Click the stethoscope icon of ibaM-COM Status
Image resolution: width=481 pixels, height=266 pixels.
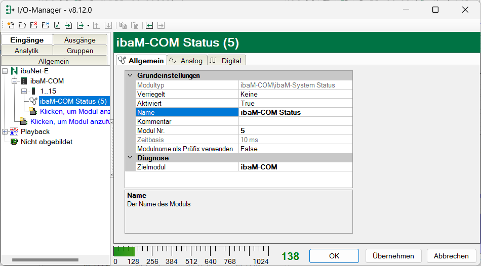coord(34,101)
